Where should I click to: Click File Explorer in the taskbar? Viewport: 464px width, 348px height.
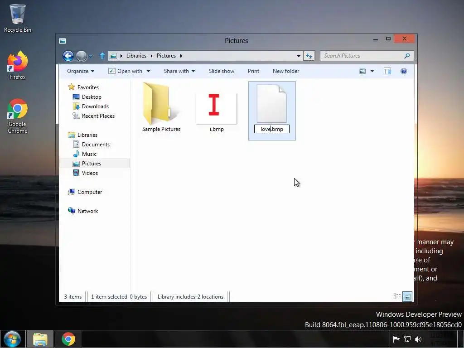(x=40, y=339)
